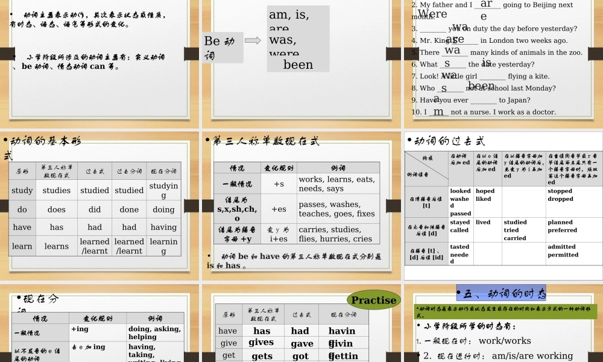
Task: Click 'studies' in the verb forms table
Action: pos(57,191)
